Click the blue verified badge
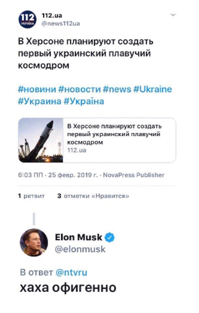Viewport: 199px width, 313px height. coord(110,237)
